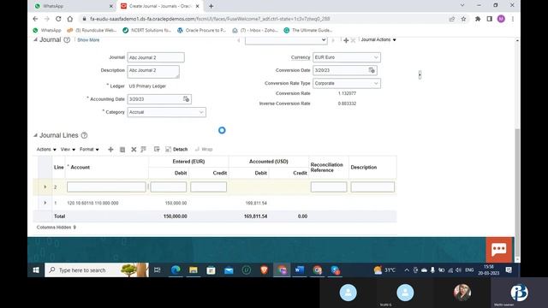This screenshot has width=548, height=308.
Task: Open the View menu in Journal Lines
Action: 68,150
